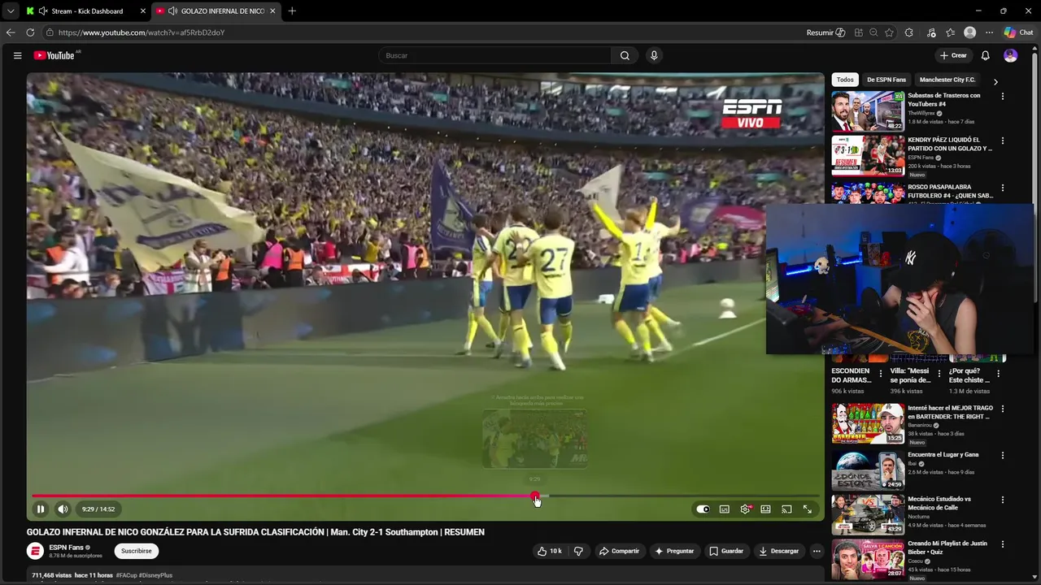This screenshot has height=585, width=1041.
Task: Cast the video via the Cast icon
Action: click(x=786, y=509)
